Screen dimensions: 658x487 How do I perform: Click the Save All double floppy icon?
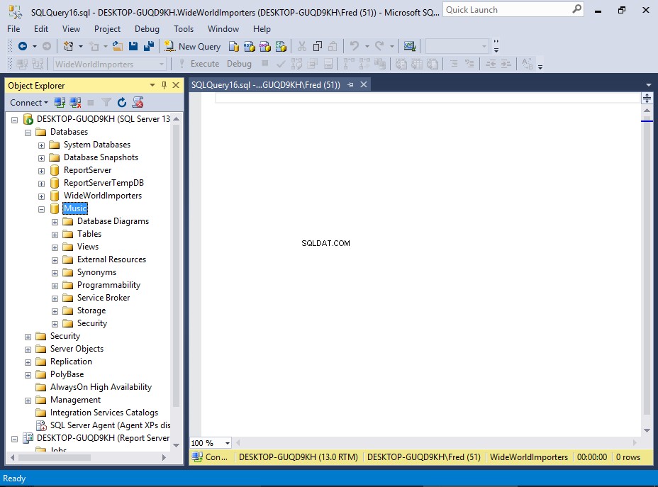click(x=149, y=46)
